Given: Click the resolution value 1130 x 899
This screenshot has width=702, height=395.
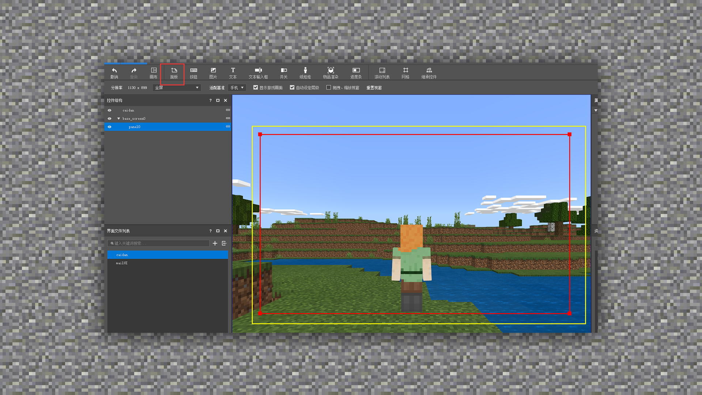Looking at the screenshot, I should (x=137, y=88).
